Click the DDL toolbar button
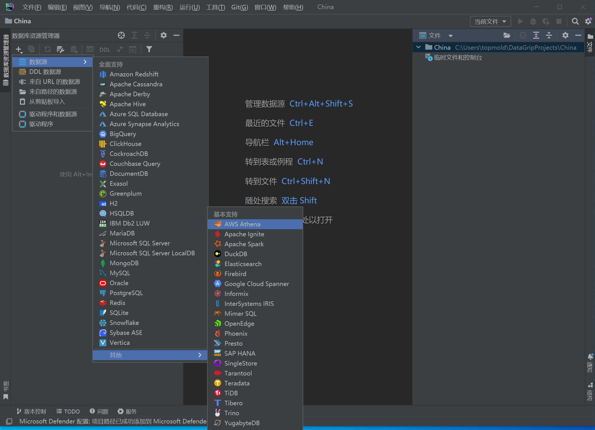Viewport: 595px width, 430px height. [x=105, y=50]
